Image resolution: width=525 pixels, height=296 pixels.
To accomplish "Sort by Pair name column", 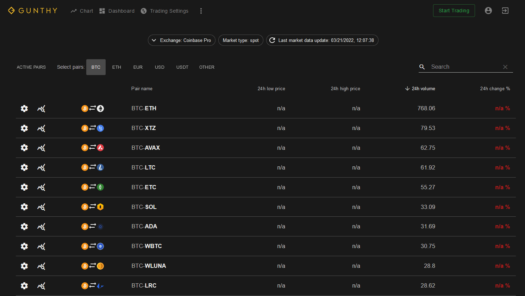I will tap(142, 89).
